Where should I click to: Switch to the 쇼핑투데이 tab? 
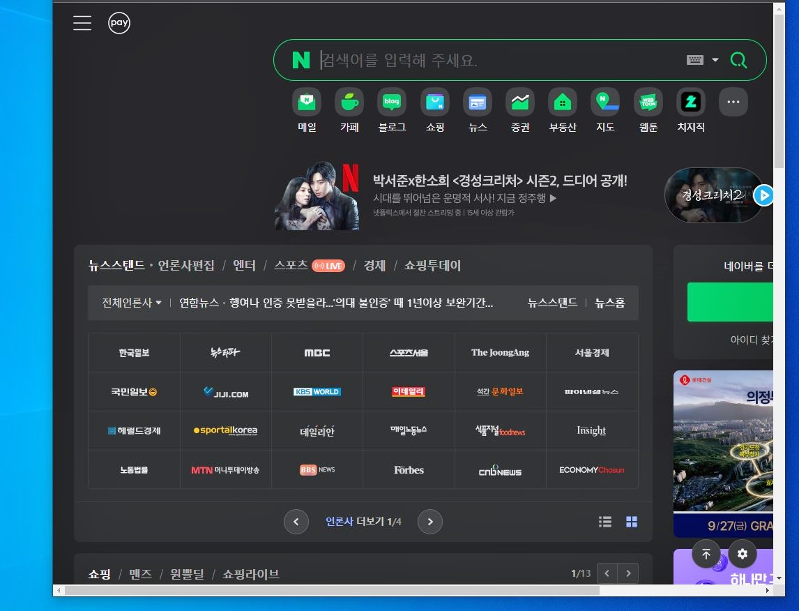click(433, 266)
